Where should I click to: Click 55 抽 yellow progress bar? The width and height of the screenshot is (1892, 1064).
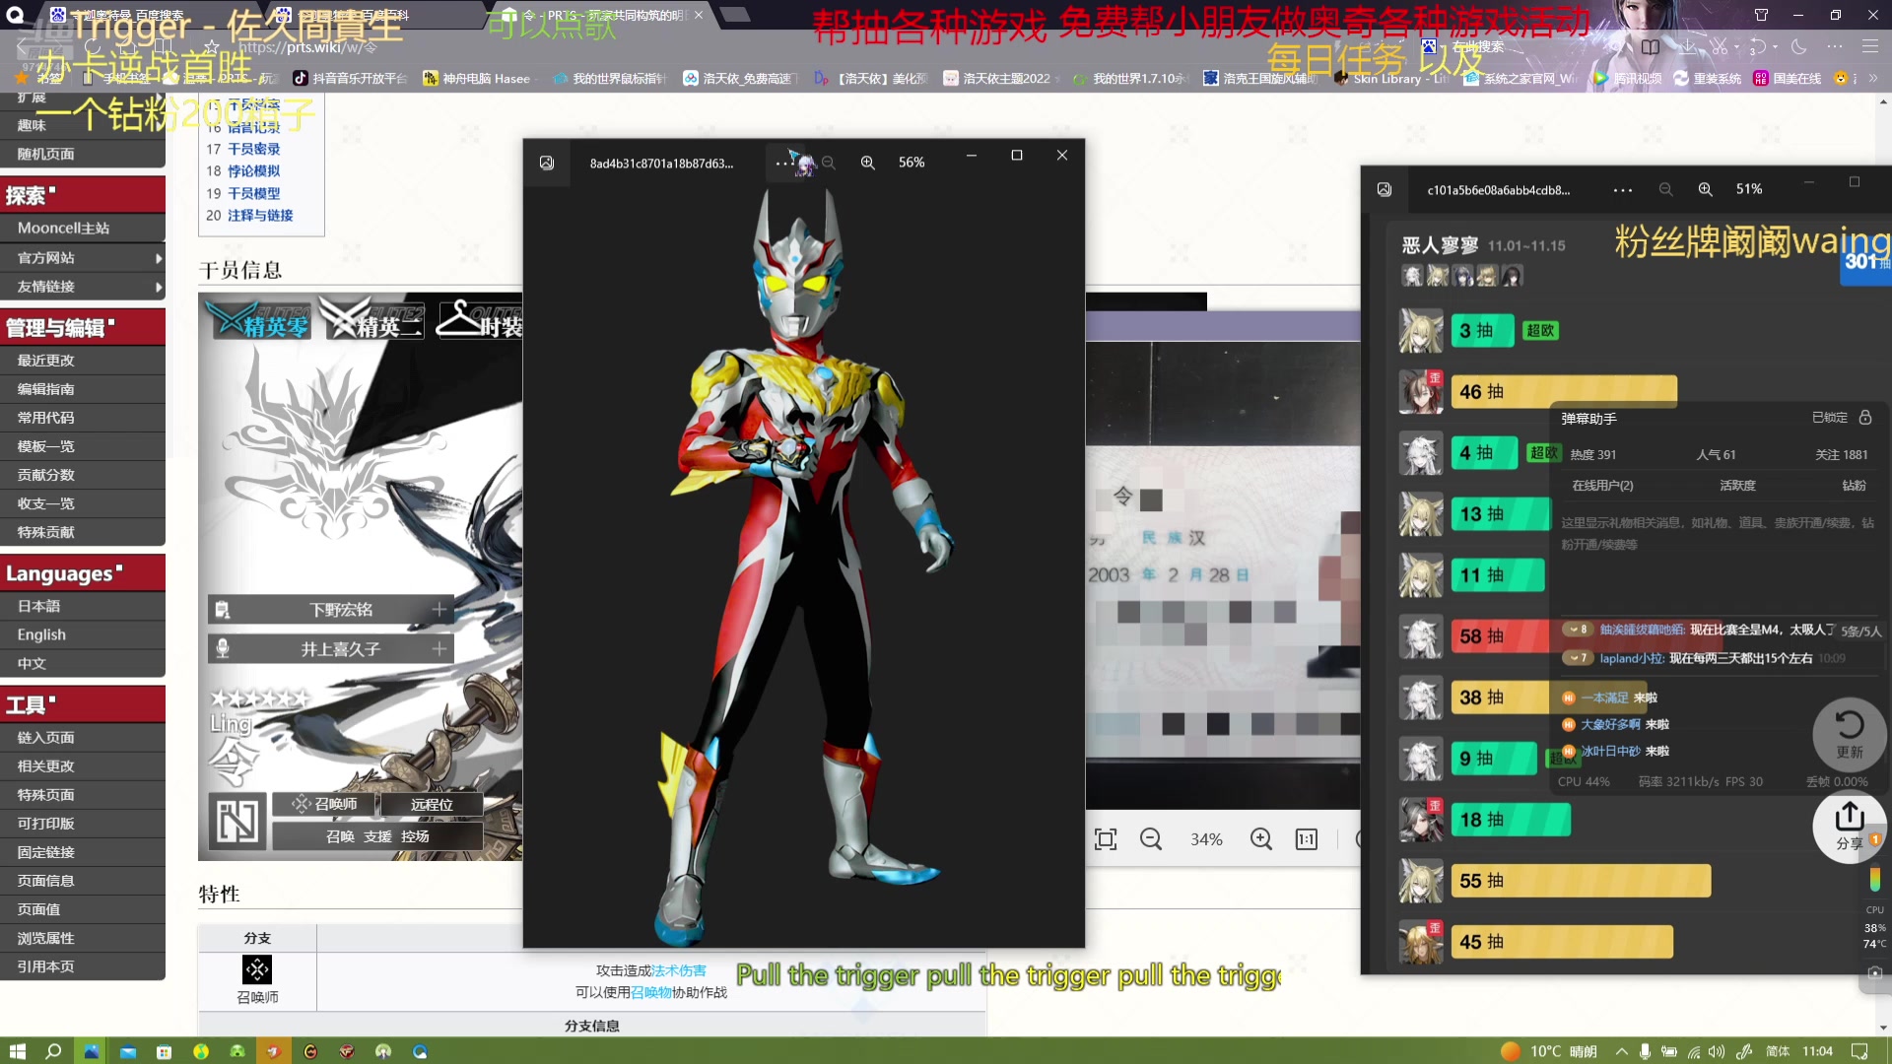(x=1581, y=881)
